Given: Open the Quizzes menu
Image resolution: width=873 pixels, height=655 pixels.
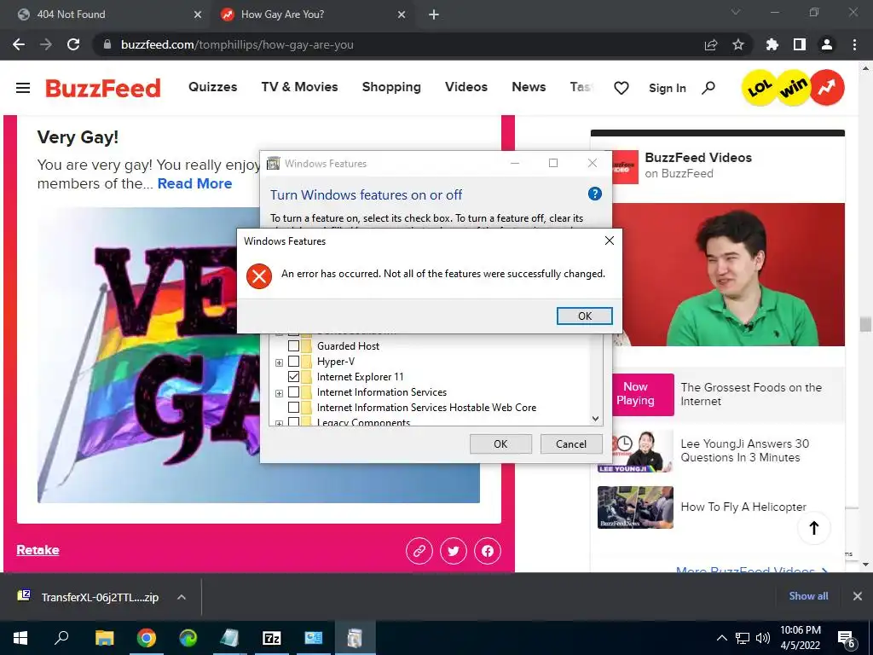Looking at the screenshot, I should coord(212,87).
